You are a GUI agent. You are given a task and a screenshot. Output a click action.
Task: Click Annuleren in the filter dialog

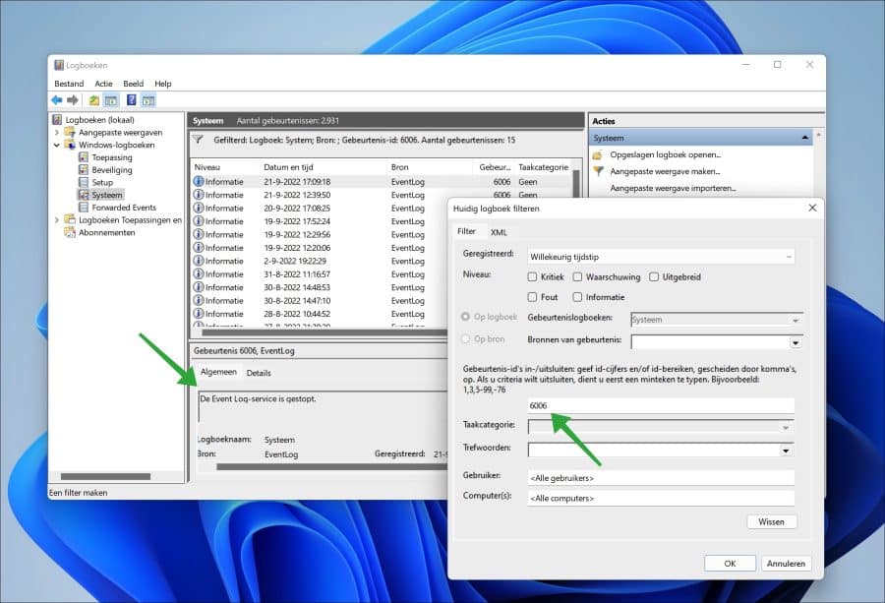pyautogui.click(x=786, y=563)
